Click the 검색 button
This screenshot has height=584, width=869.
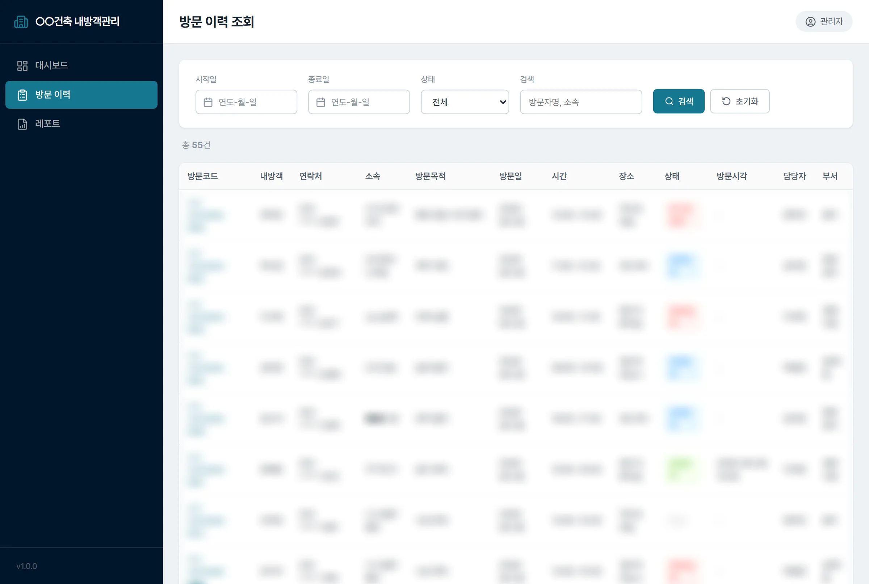coord(678,101)
